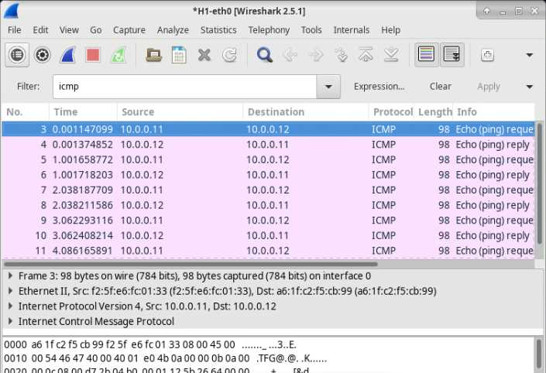Jump to first packet icon
Screen dimensions: 546x373
366,55
